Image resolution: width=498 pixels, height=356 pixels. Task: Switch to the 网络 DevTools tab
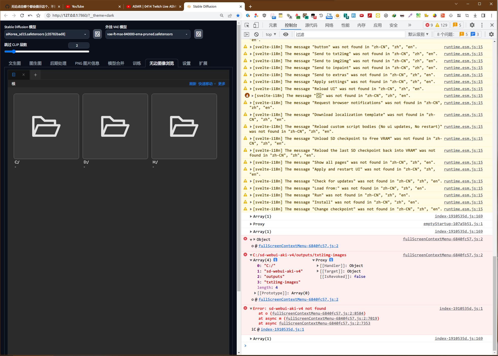tap(329, 25)
